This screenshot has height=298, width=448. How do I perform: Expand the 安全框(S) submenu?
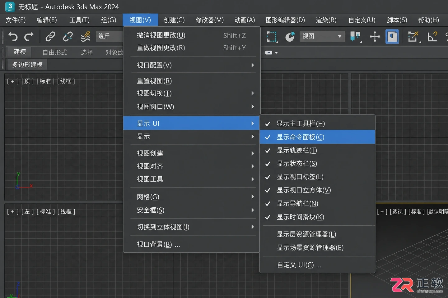[x=191, y=210]
